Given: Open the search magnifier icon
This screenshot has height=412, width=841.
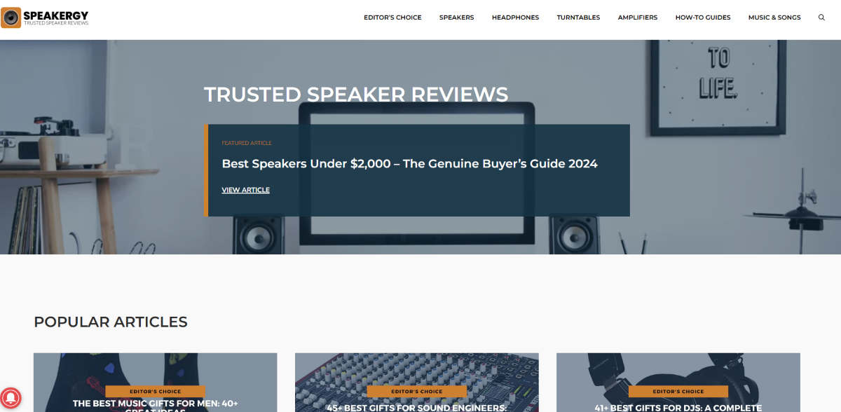Looking at the screenshot, I should click(x=821, y=18).
